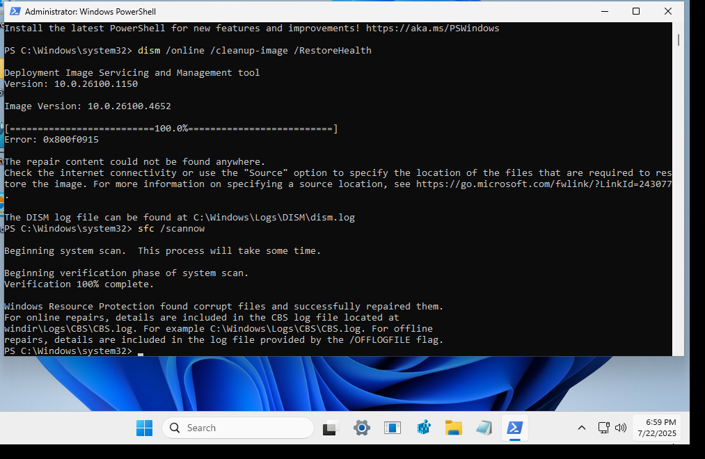Image resolution: width=705 pixels, height=459 pixels.
Task: Open the blue cubes app taskbar icon
Action: 424,428
